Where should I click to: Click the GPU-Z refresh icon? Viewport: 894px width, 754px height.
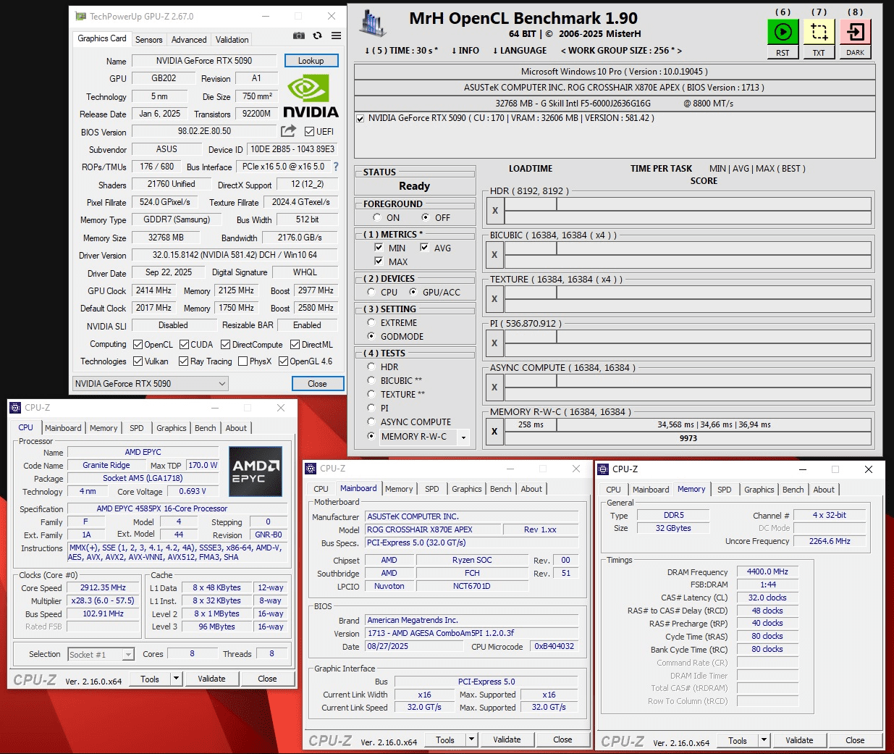click(x=317, y=35)
